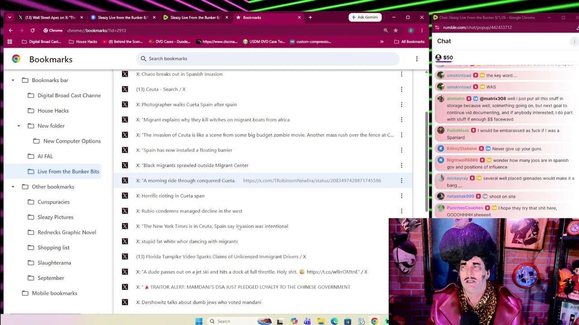The height and width of the screenshot is (325, 579).
Task: Click the browser forward arrow
Action: [21, 30]
